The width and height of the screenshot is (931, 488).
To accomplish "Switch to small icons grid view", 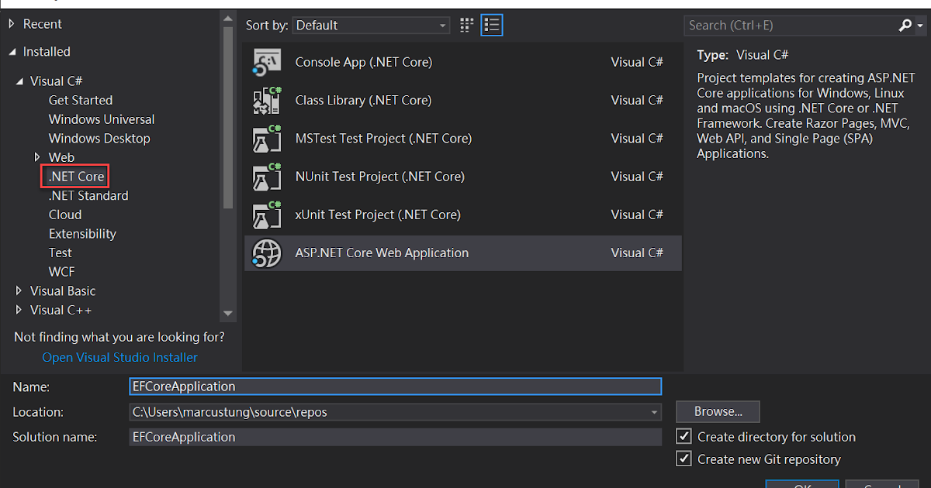I will coord(466,26).
